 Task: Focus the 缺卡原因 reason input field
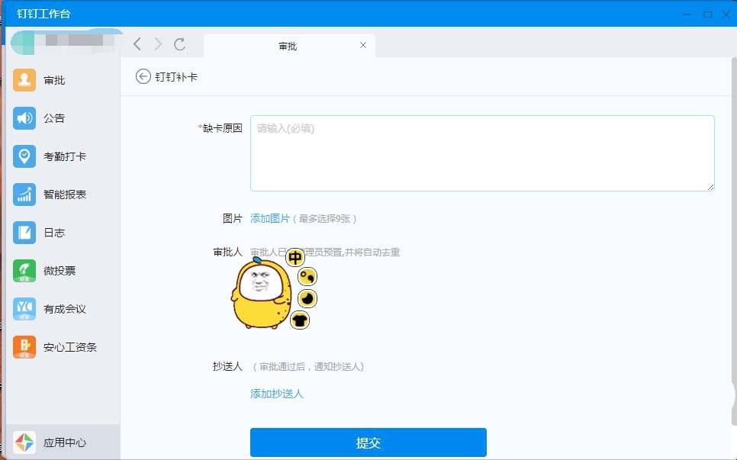(482, 153)
